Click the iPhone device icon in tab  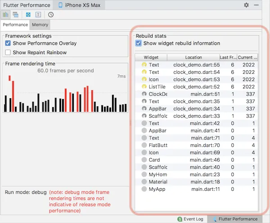point(60,5)
